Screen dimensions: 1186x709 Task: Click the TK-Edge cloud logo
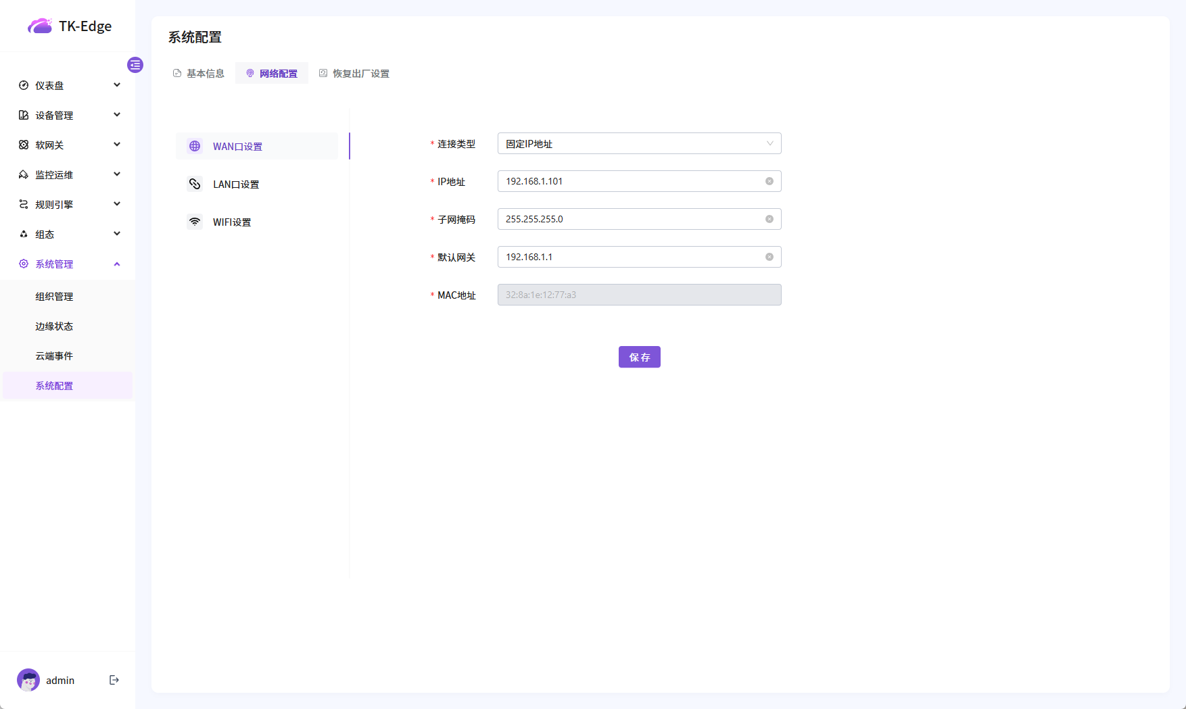[40, 26]
